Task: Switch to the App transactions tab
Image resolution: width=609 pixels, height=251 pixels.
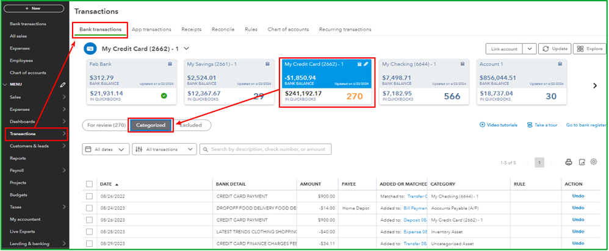Action: 151,29
